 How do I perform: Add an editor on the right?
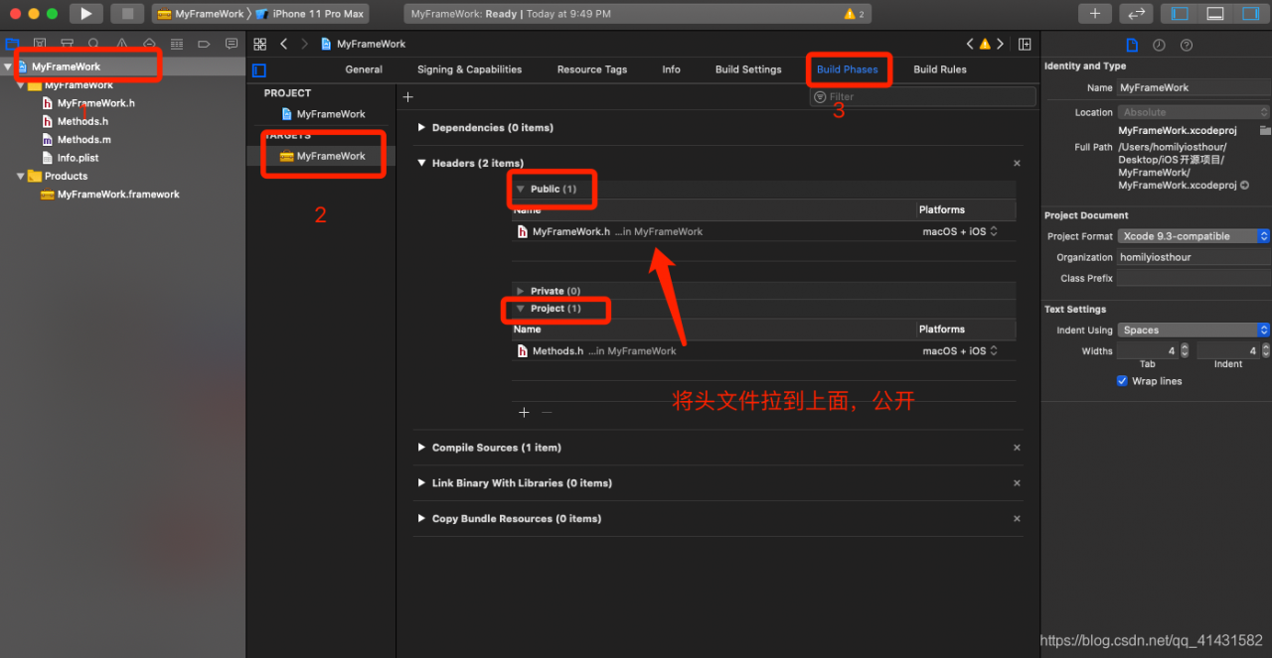(x=1025, y=44)
